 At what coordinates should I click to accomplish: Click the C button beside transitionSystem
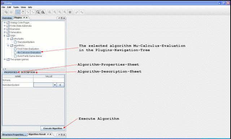60,85
